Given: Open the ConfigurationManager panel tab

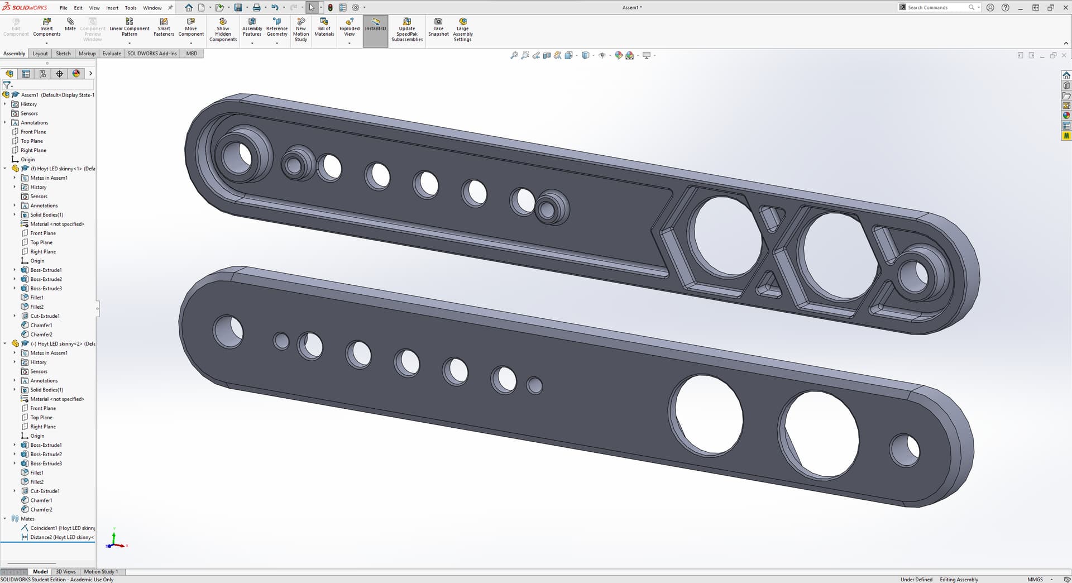Looking at the screenshot, I should coord(42,74).
